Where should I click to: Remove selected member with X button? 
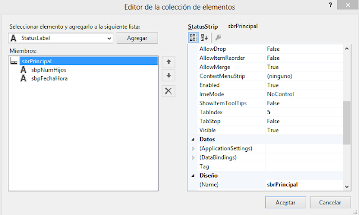pyautogui.click(x=168, y=91)
